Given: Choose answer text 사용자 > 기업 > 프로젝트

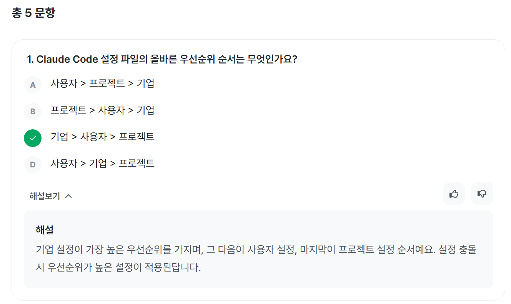Looking at the screenshot, I should click(102, 163).
